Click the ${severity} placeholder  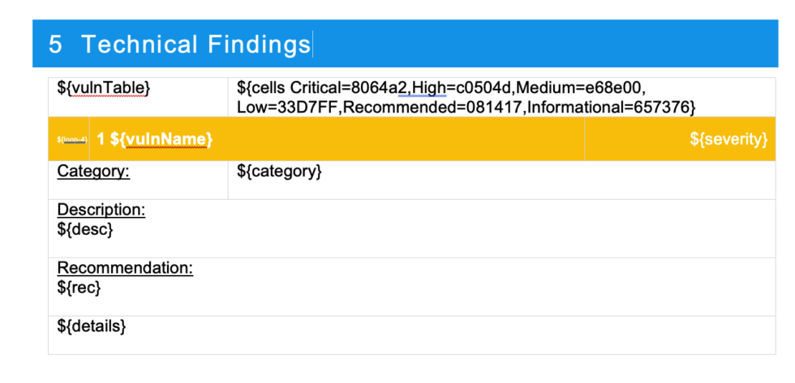pos(728,139)
